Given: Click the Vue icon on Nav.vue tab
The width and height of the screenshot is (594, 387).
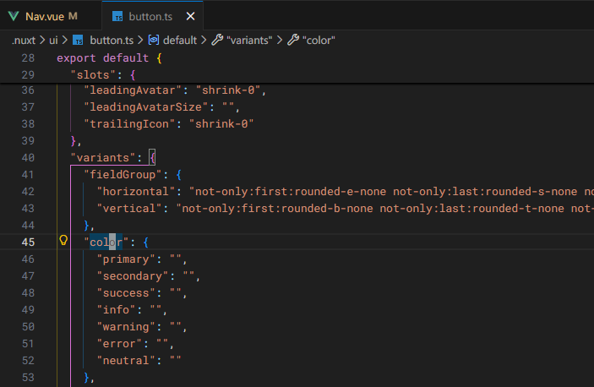Looking at the screenshot, I should [x=14, y=16].
